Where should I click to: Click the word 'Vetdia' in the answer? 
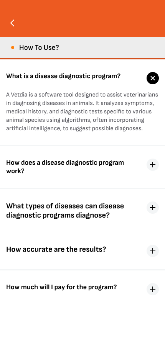click(19, 95)
